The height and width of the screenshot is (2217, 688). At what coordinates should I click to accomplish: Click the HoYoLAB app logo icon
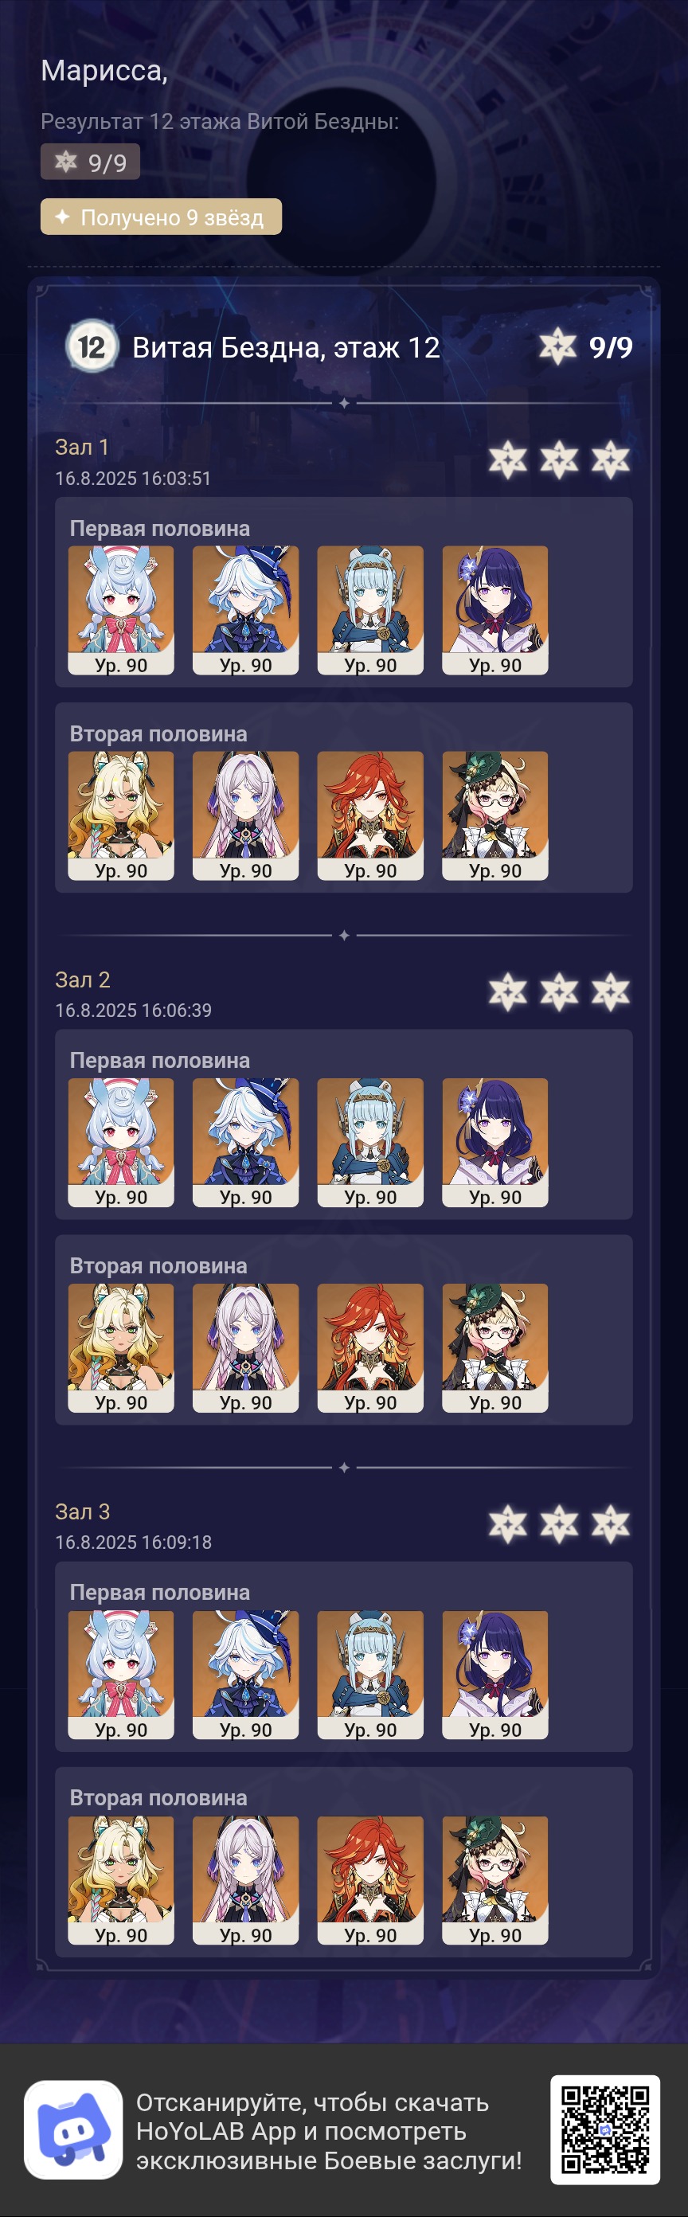click(x=73, y=2130)
